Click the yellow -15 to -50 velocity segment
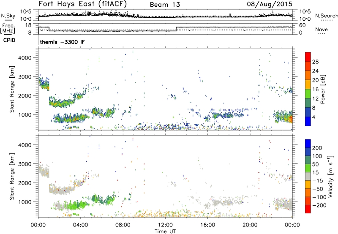Screen dimensions: 338x234 (x=308, y=185)
